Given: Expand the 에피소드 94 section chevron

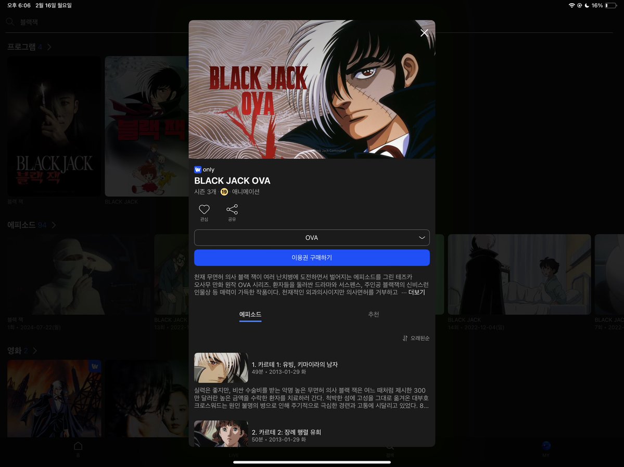Looking at the screenshot, I should [x=54, y=225].
